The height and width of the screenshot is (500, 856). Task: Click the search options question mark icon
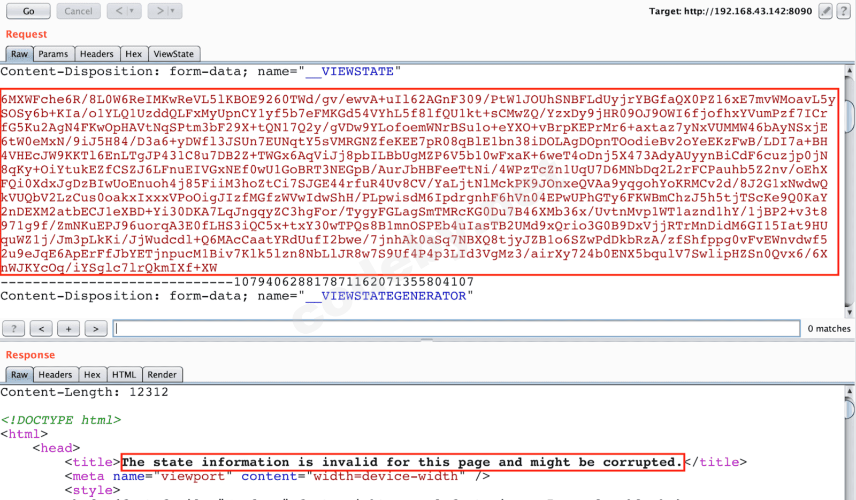click(13, 328)
